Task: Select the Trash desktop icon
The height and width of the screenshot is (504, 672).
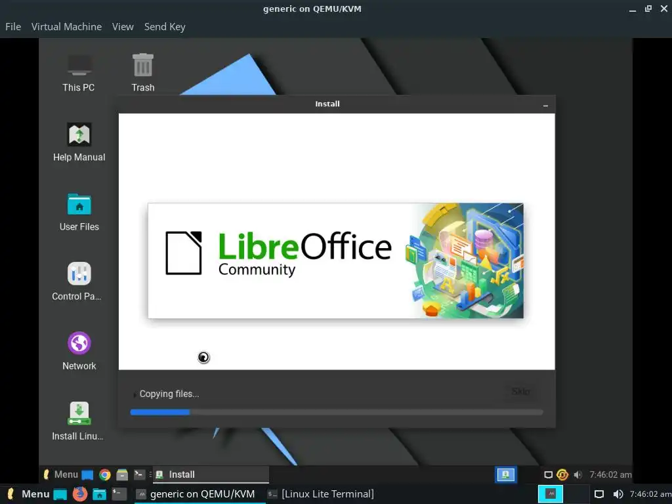Action: (142, 73)
